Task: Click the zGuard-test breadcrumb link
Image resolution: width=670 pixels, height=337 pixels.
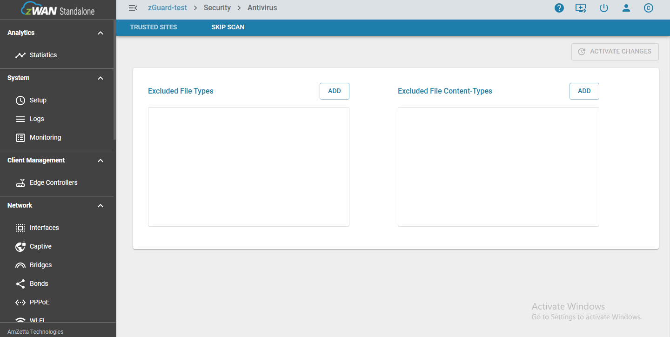Action: tap(167, 8)
